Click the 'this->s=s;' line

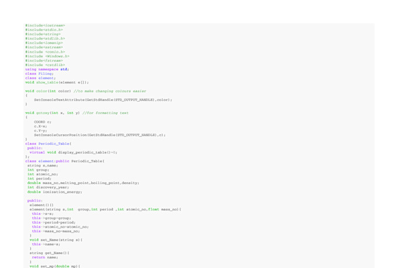(x=43, y=214)
